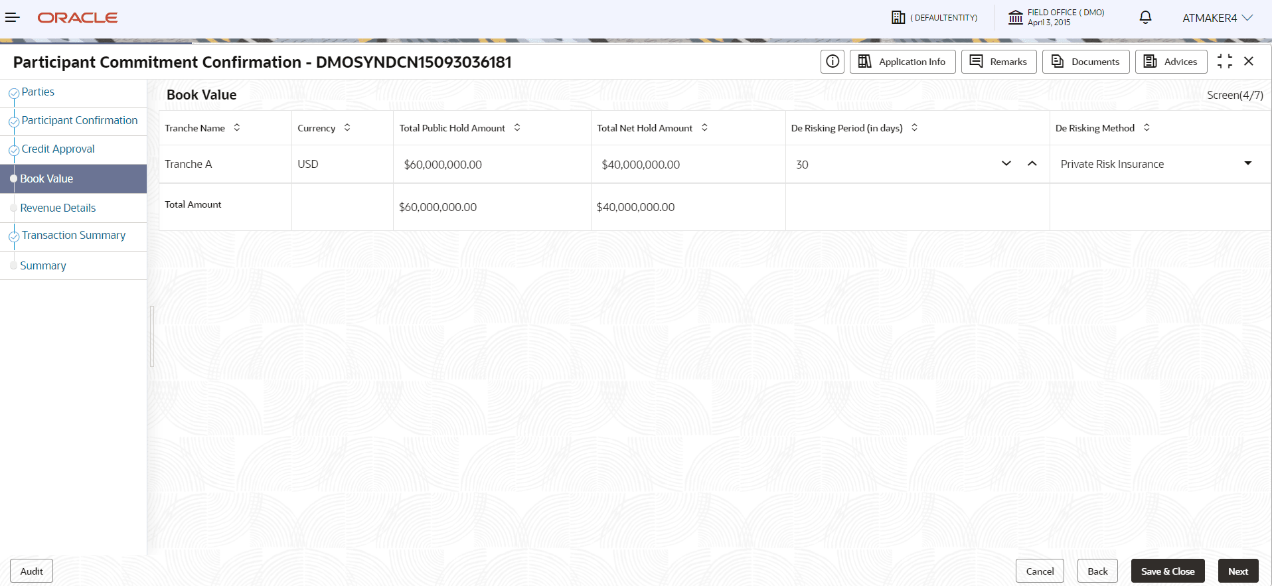Screen dimensions: 1272x586
Task: Sort by Currency column
Action: coord(347,127)
